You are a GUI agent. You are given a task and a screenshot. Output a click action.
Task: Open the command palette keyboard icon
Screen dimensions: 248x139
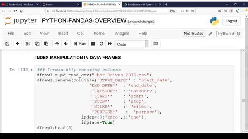coord(156,44)
